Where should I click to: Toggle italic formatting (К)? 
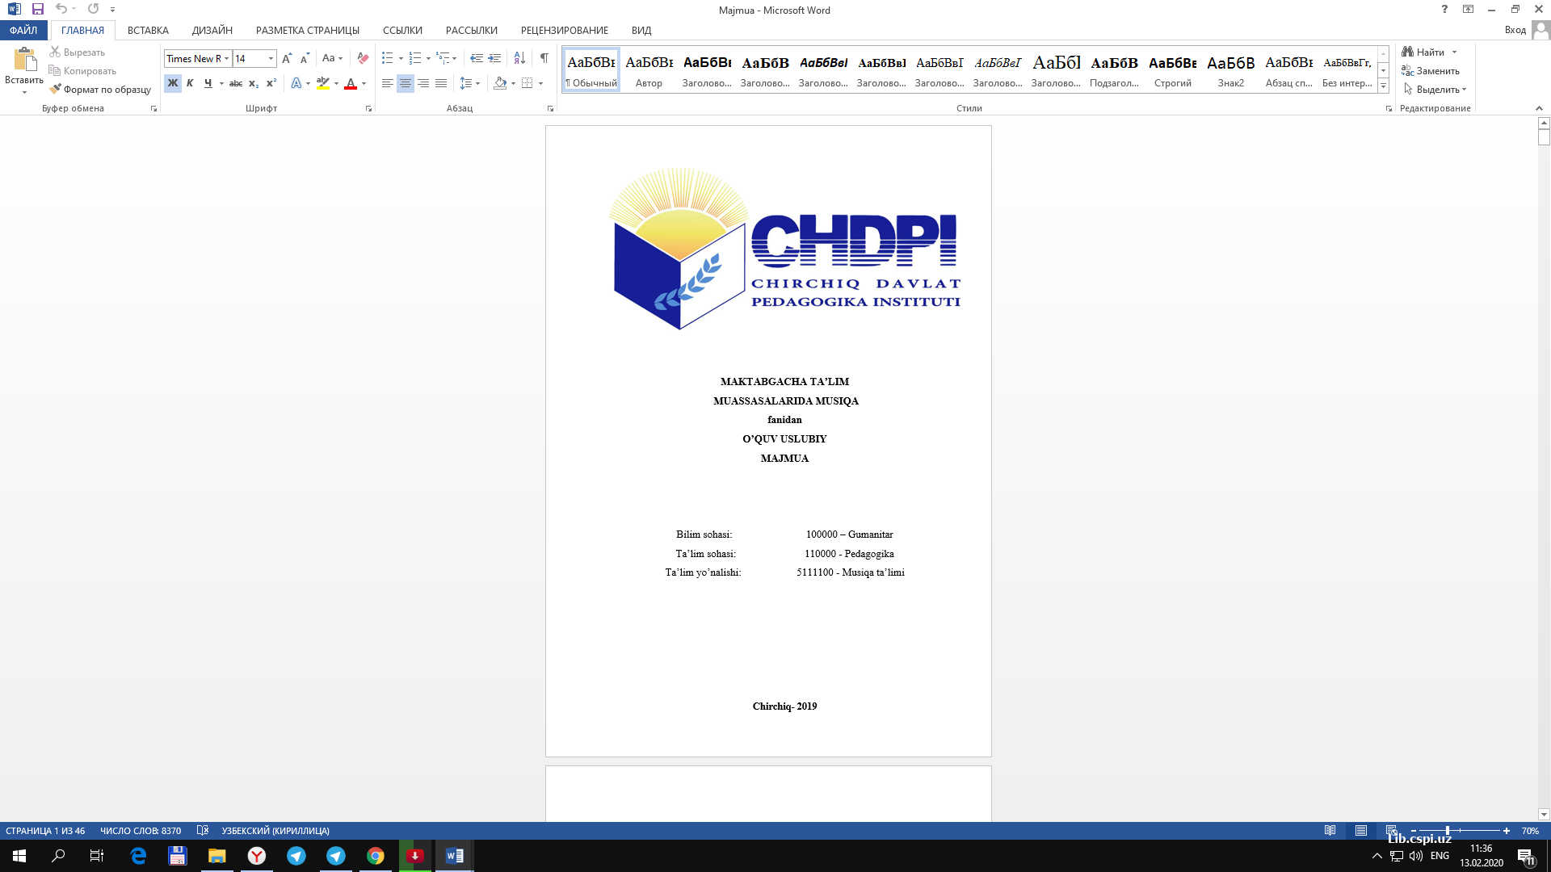click(x=190, y=83)
